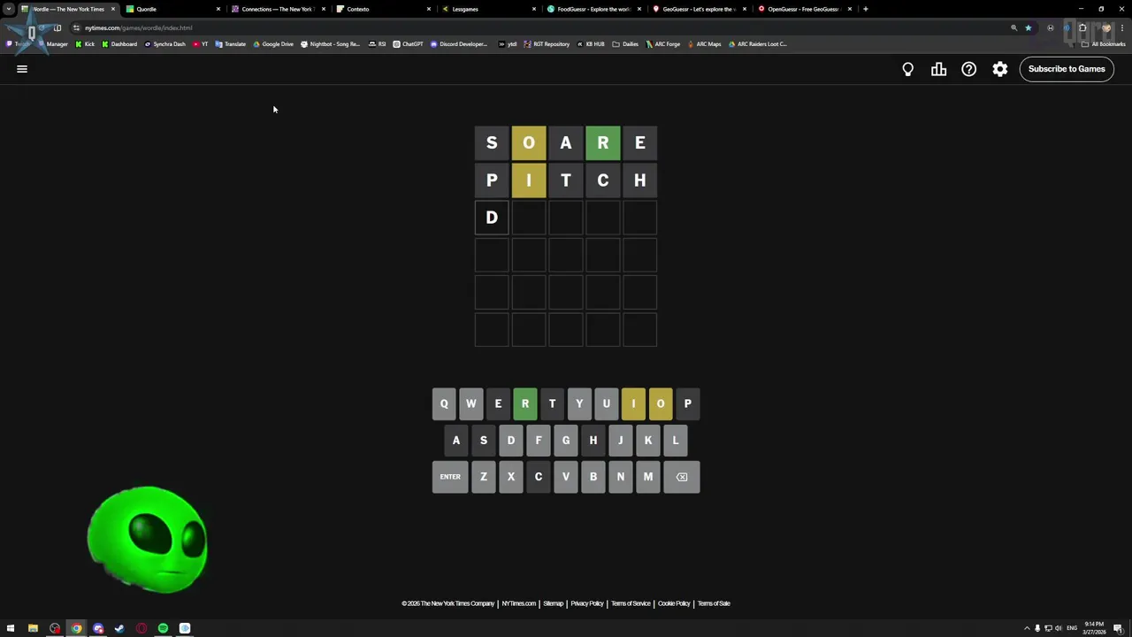This screenshot has width=1132, height=637.
Task: Expand the All Bookmarks folder
Action: coord(1103,43)
